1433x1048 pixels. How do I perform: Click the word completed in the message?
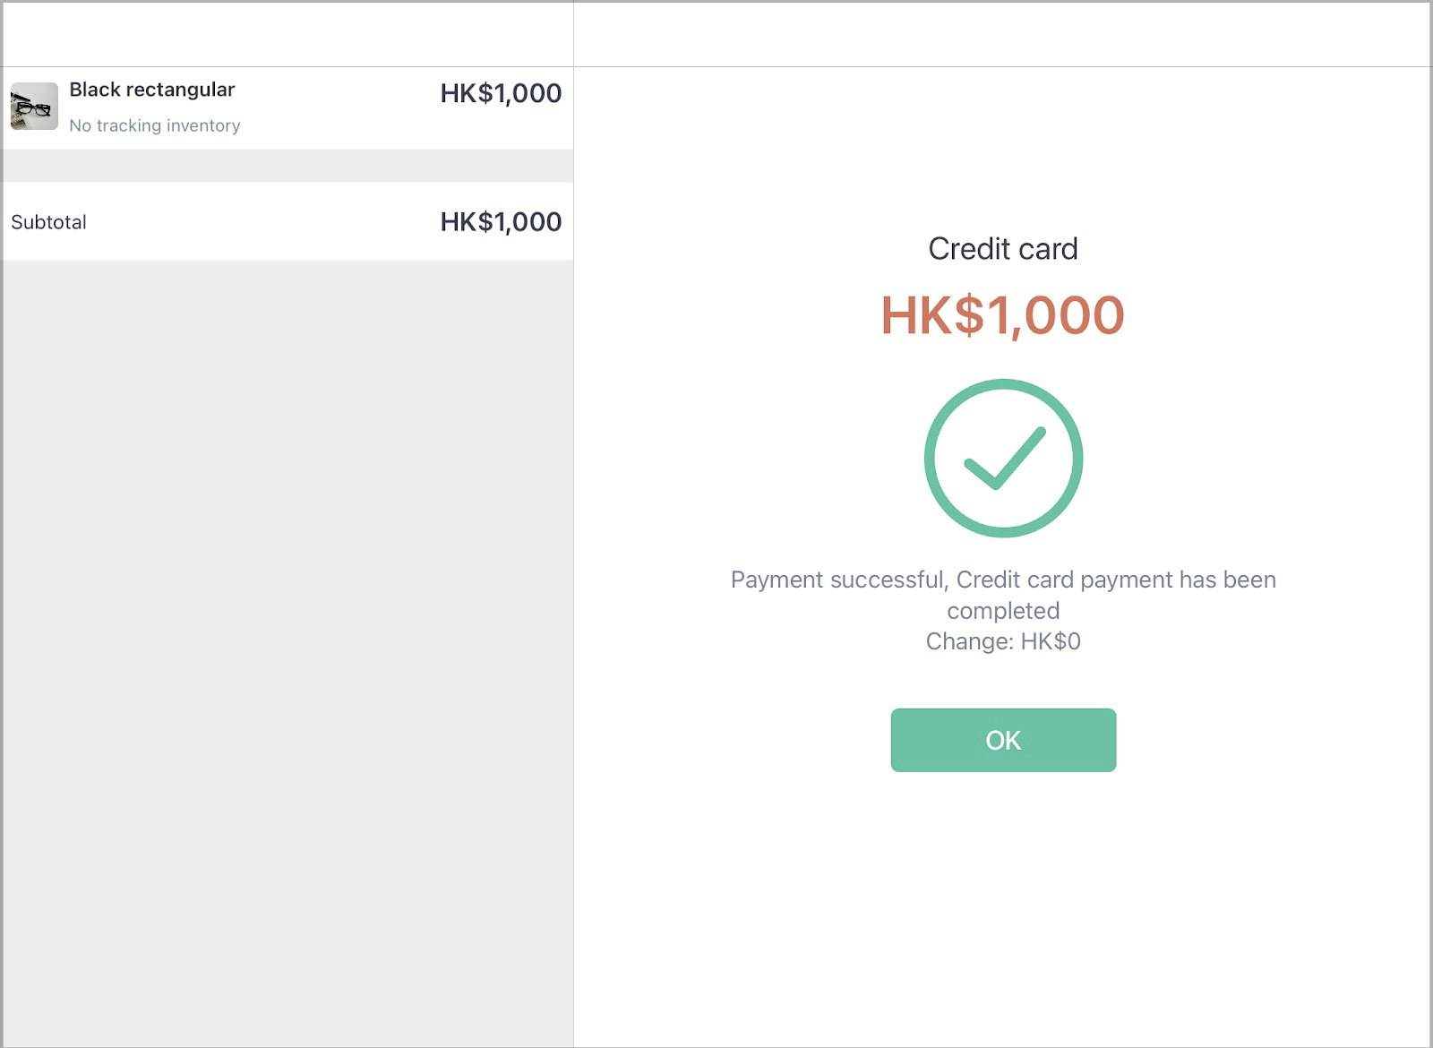click(x=1003, y=611)
